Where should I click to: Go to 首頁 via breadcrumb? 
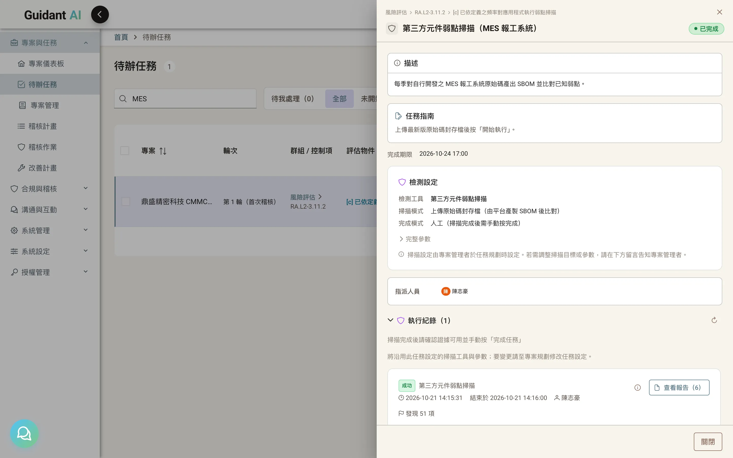pyautogui.click(x=121, y=37)
